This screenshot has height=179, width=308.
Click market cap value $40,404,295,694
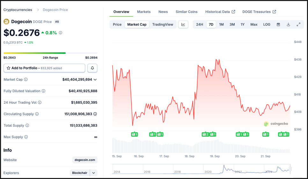[x=77, y=79]
